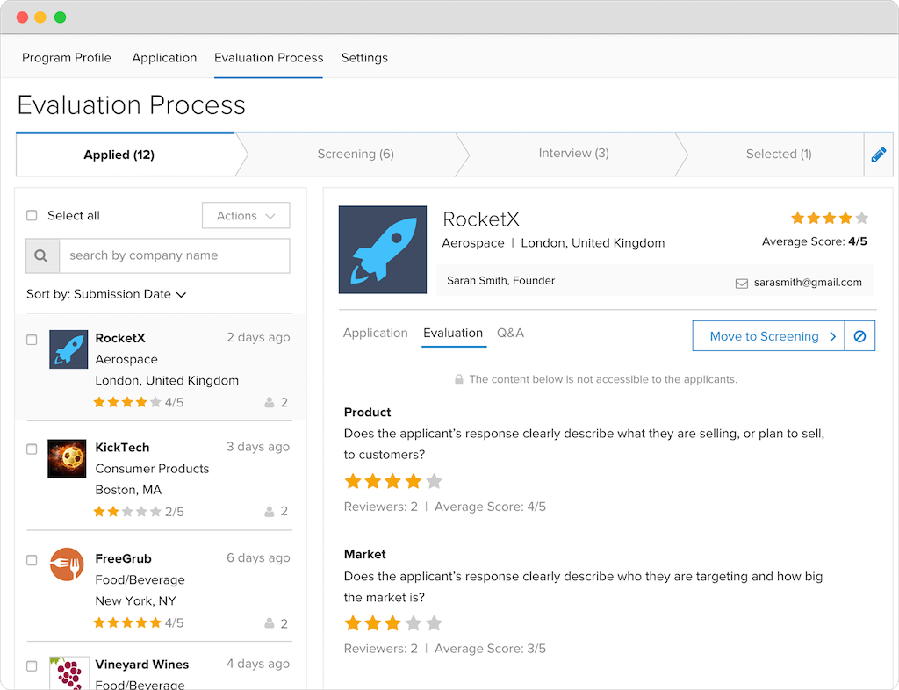
Task: Set the Product rating to five stars
Action: click(434, 481)
